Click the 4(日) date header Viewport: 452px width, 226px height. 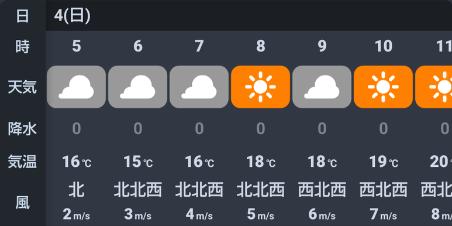click(73, 16)
